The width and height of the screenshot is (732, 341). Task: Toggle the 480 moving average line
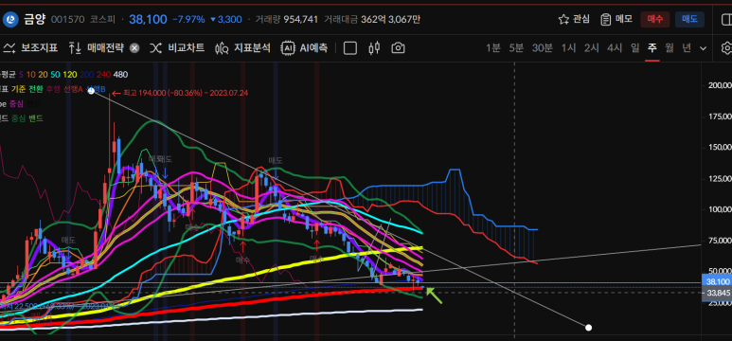pyautogui.click(x=120, y=74)
